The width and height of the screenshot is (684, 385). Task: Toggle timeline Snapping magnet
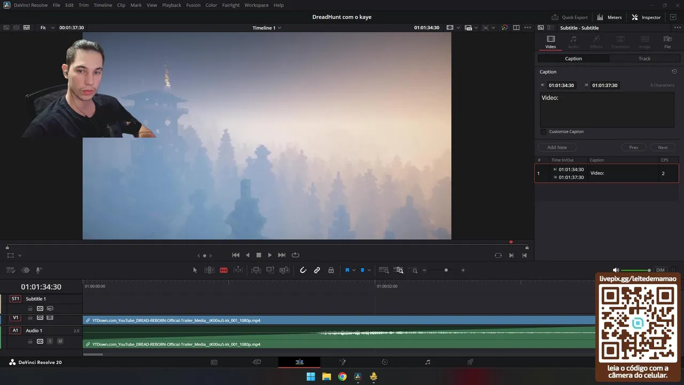pos(303,270)
